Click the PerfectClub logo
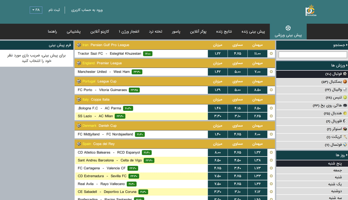 (311, 11)
